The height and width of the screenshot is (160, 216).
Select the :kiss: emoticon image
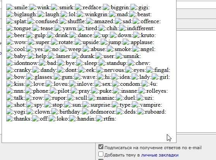click(9, 84)
